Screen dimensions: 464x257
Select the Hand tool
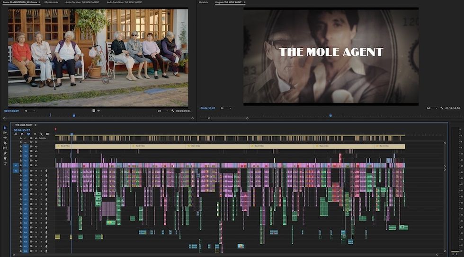pos(5,158)
